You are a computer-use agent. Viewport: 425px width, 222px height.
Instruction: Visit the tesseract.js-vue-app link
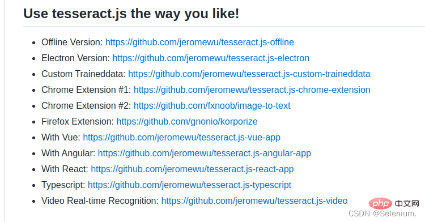tap(181, 137)
